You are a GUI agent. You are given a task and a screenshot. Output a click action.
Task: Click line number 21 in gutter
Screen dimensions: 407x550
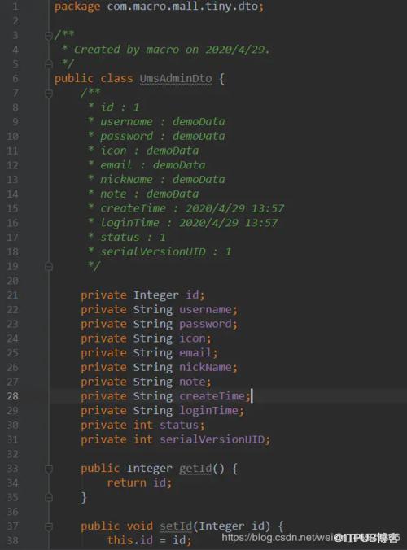pyautogui.click(x=13, y=295)
